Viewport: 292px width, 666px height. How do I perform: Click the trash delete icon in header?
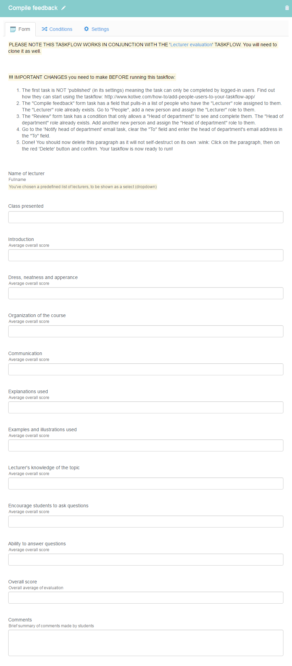coord(287,8)
